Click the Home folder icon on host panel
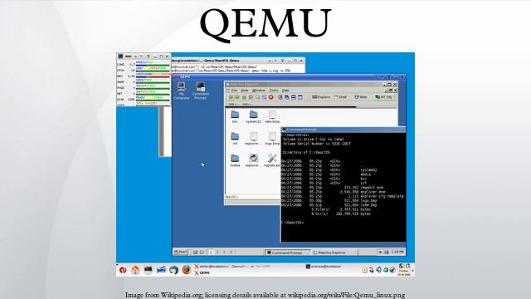531x299 pixels. 135,270
